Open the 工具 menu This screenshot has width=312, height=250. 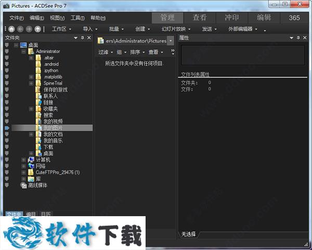tap(77, 18)
